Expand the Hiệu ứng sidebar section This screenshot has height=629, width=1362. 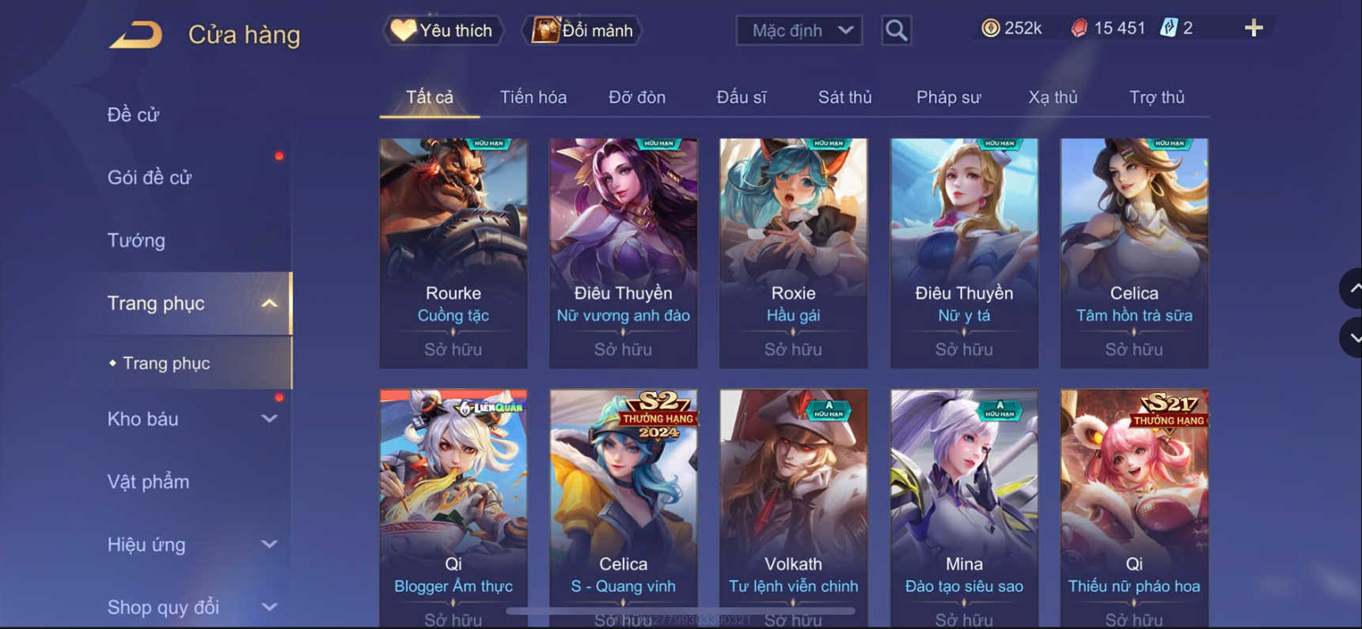[269, 544]
